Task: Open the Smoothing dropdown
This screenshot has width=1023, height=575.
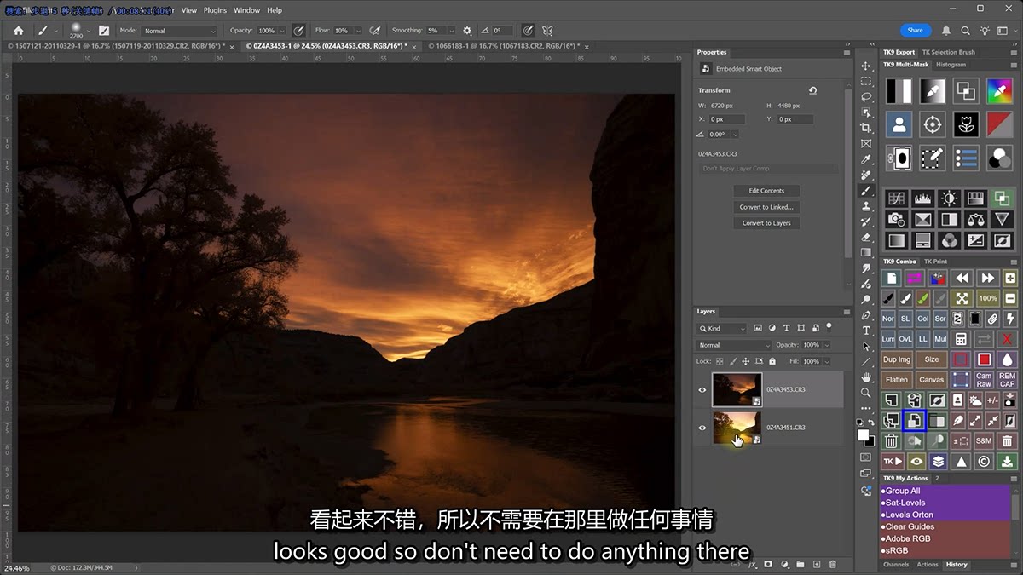Action: click(451, 31)
